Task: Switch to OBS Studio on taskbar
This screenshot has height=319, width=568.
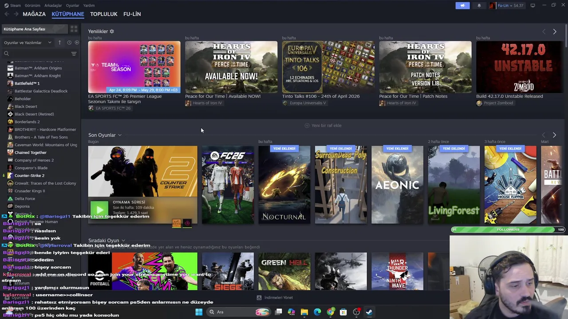Action: (356, 312)
